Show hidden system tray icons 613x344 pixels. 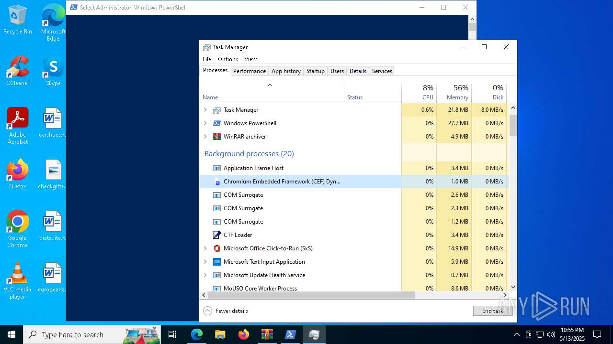(516, 334)
